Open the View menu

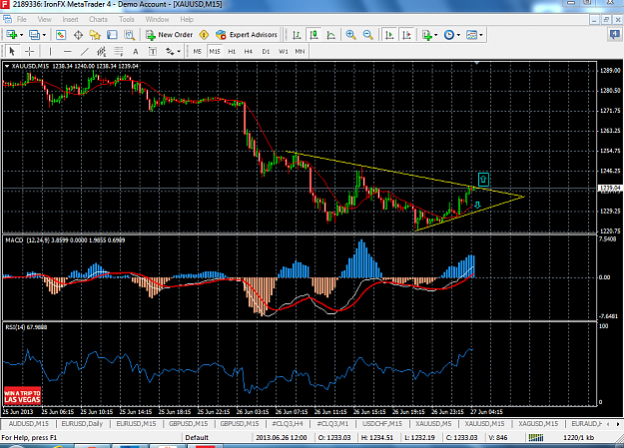coord(45,19)
